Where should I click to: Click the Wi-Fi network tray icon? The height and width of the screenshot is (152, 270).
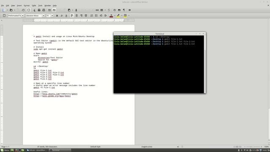click(245, 150)
